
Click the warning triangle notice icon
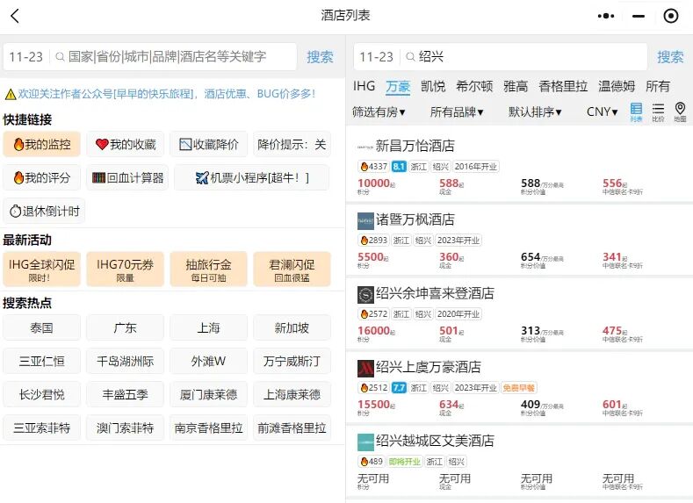pos(11,94)
